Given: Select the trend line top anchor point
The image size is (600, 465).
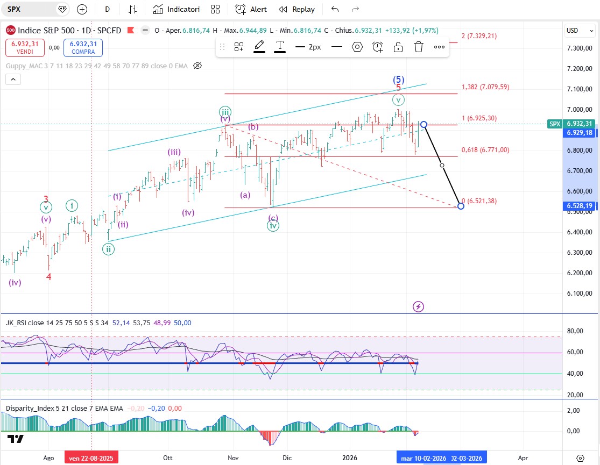Looking at the screenshot, I should 423,125.
